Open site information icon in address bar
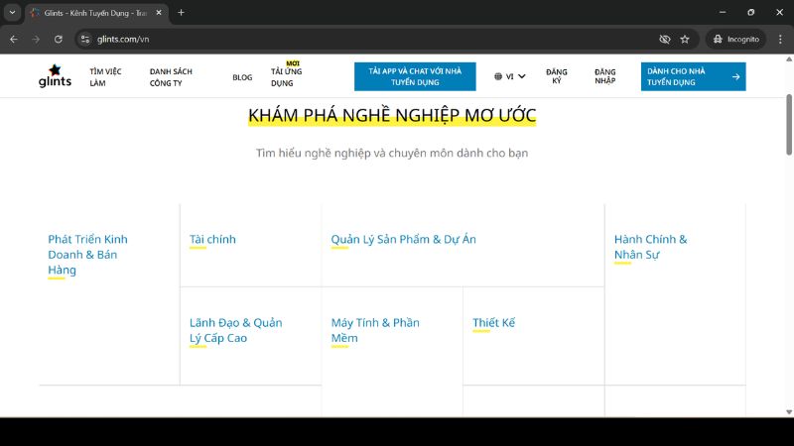Image resolution: width=794 pixels, height=446 pixels. (85, 39)
